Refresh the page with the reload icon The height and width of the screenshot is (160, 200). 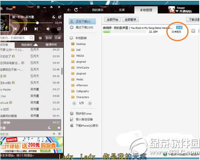click(76, 10)
